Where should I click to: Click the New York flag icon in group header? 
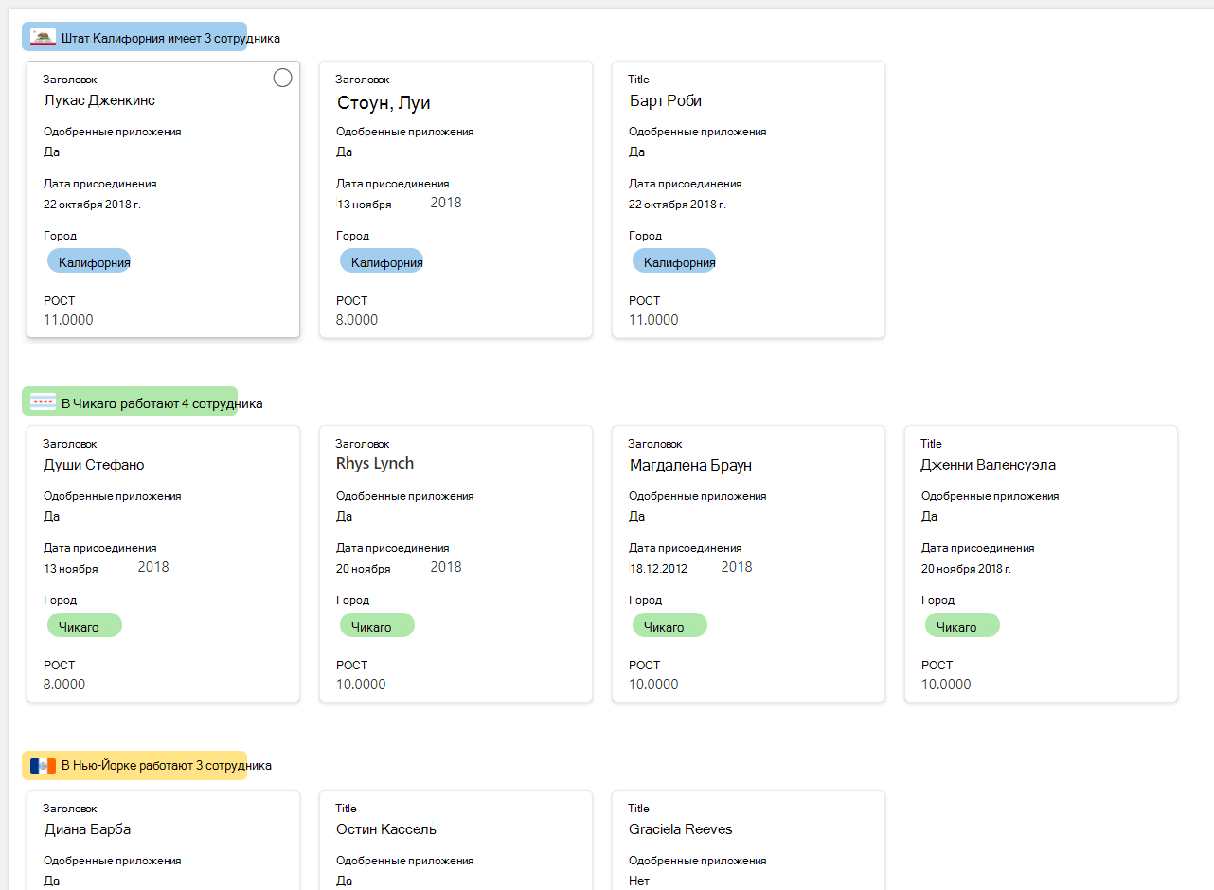tap(43, 765)
